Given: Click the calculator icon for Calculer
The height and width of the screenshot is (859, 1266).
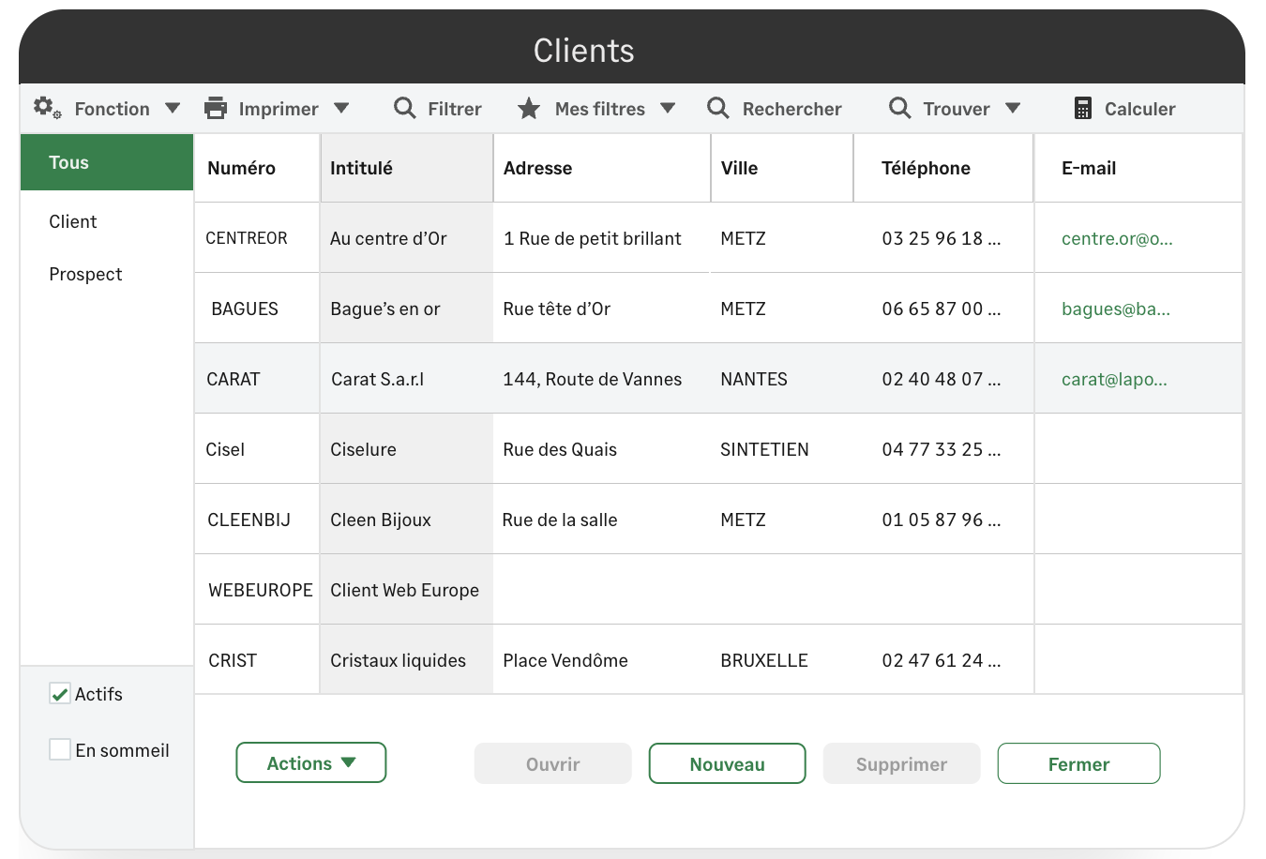Looking at the screenshot, I should [x=1083, y=108].
